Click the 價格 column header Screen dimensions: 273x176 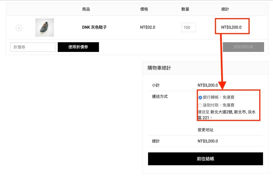144,9
